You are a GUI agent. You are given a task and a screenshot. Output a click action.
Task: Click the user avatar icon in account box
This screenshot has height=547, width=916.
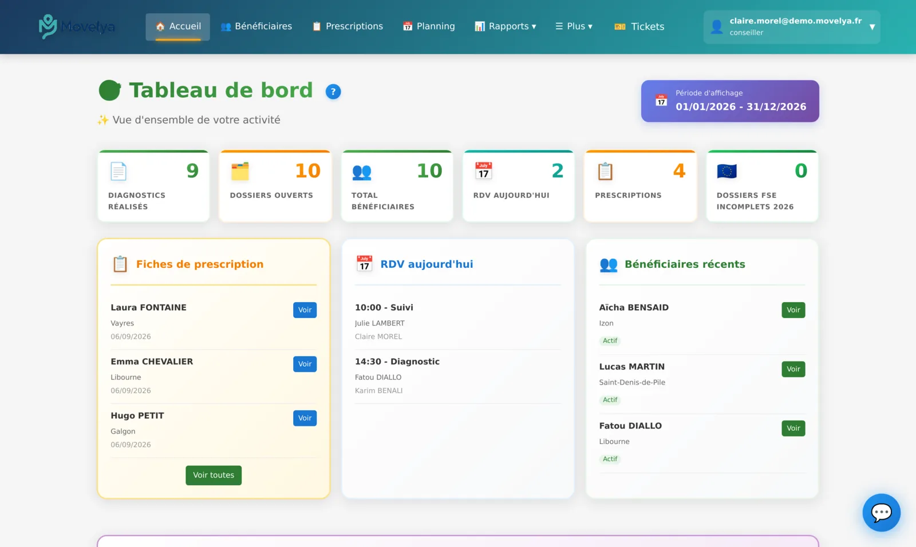[x=716, y=27]
